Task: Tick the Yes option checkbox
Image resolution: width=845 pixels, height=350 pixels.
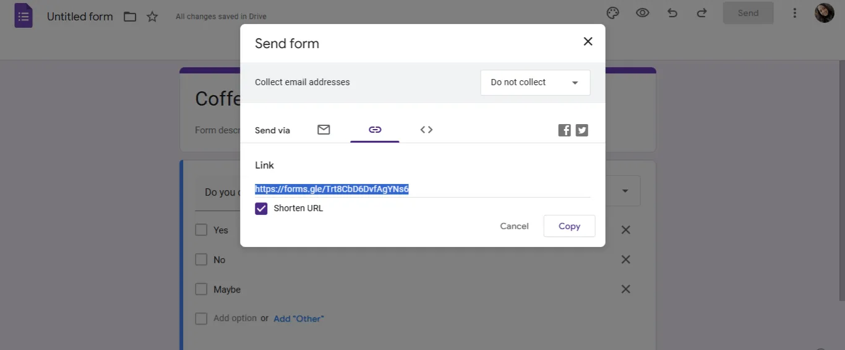Action: 201,230
